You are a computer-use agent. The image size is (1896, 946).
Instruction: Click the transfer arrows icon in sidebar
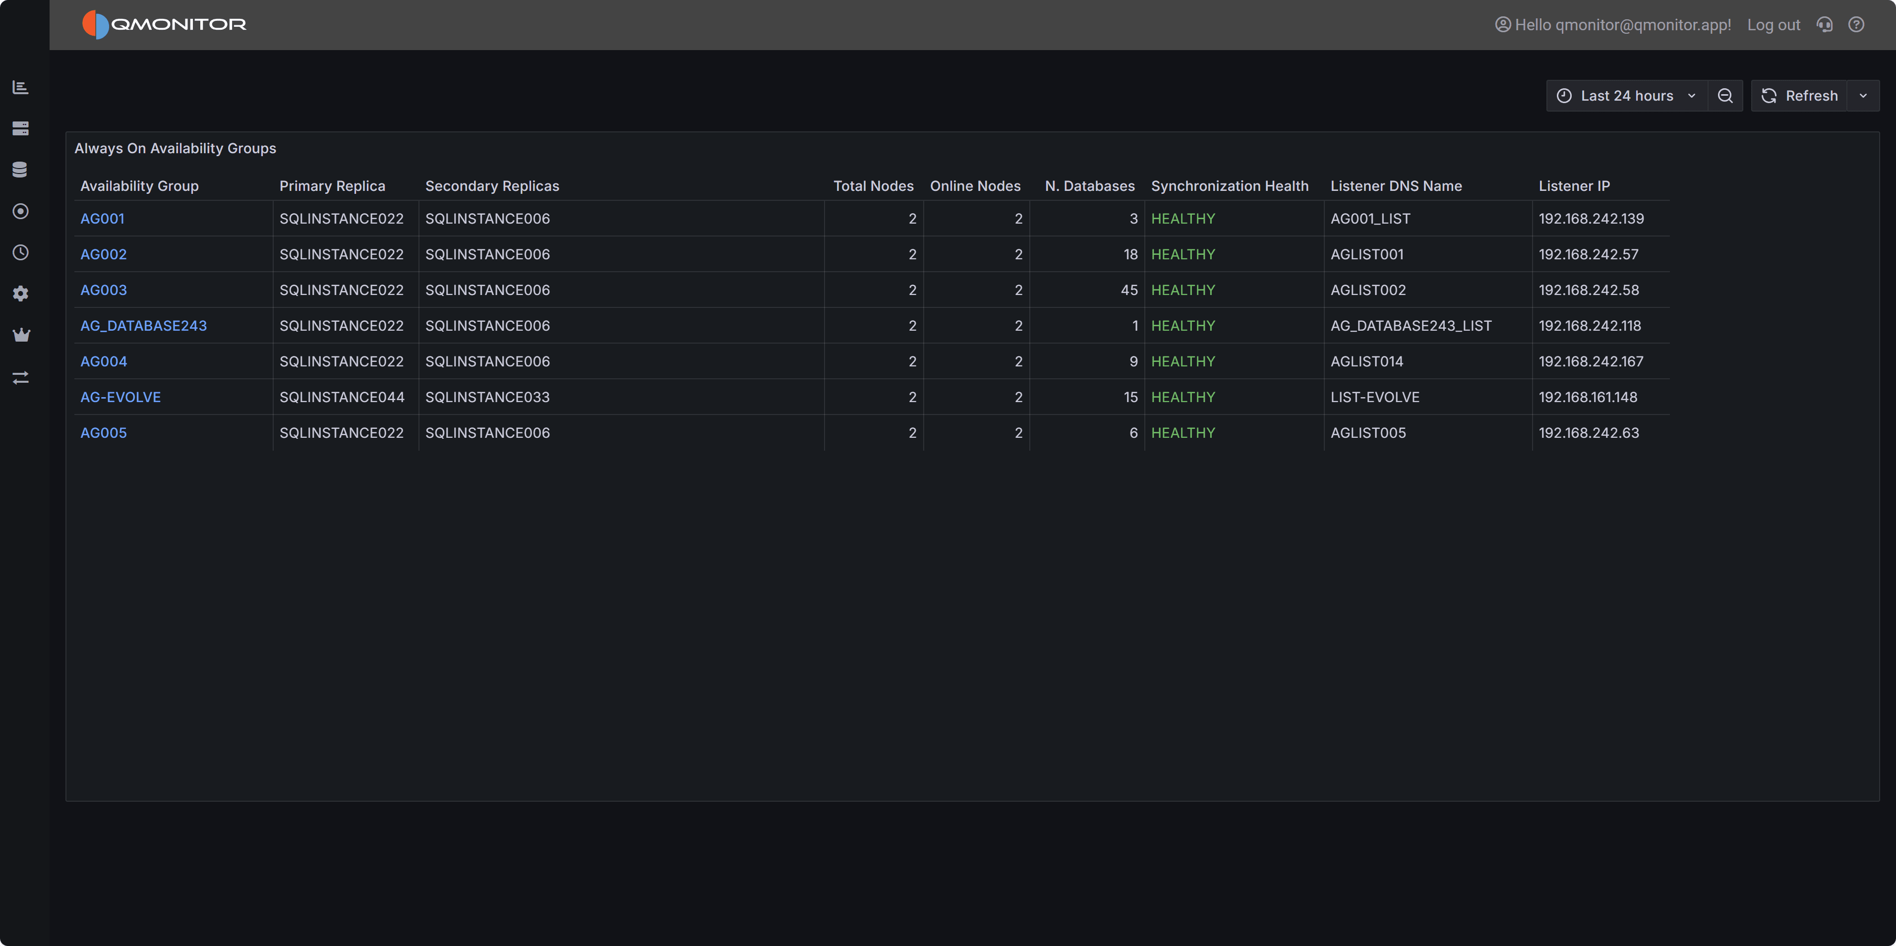point(21,378)
